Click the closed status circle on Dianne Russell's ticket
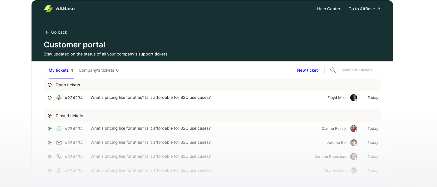Screen dimensions: 437x187 pos(50,128)
